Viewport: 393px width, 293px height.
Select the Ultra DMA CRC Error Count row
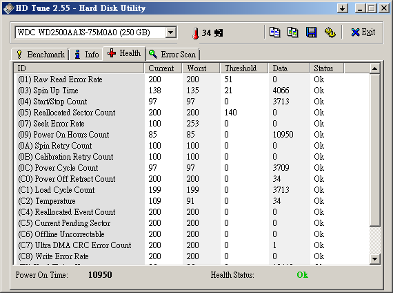pos(192,245)
